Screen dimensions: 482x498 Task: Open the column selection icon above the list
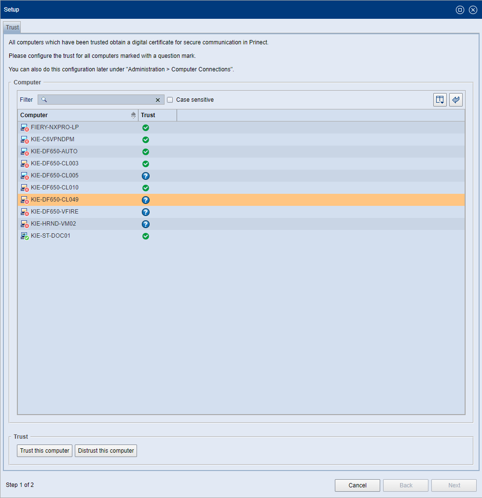[440, 99]
